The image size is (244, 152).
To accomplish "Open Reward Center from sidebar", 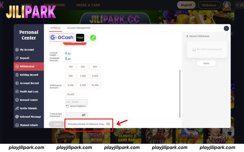I will [29, 100].
